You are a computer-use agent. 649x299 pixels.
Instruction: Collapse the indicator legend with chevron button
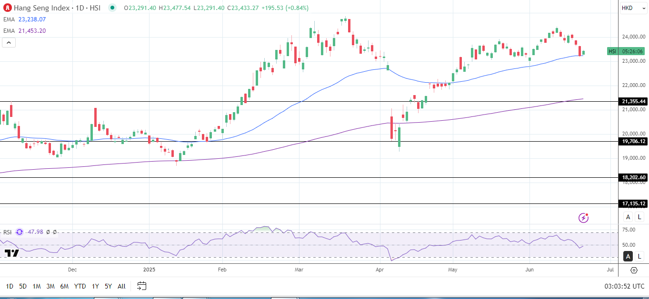(9, 42)
